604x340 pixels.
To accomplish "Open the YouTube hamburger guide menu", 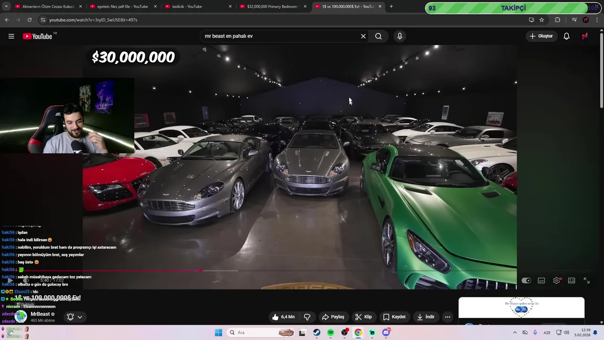I will 11,36.
